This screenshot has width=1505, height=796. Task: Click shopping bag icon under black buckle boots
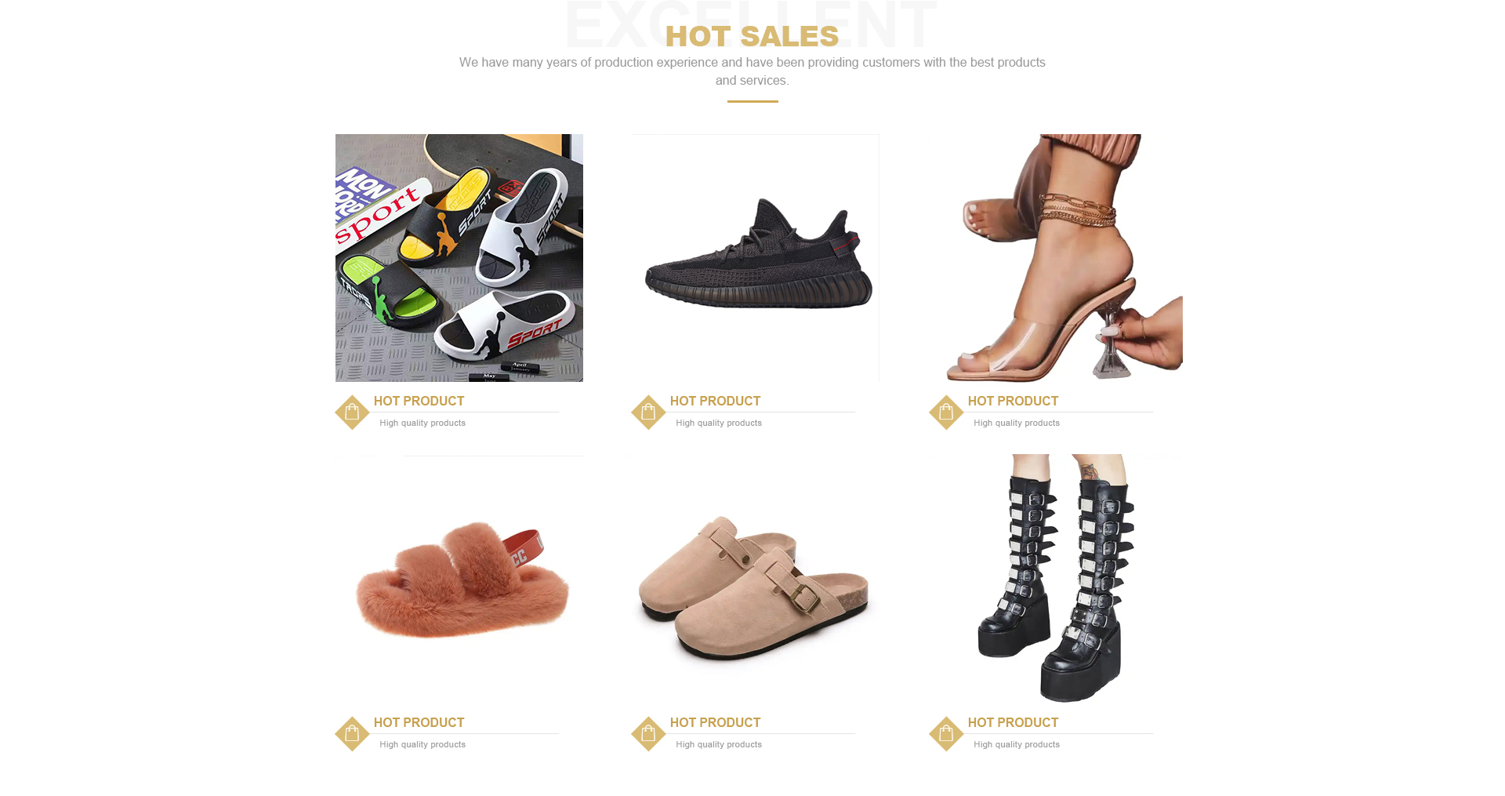(946, 733)
